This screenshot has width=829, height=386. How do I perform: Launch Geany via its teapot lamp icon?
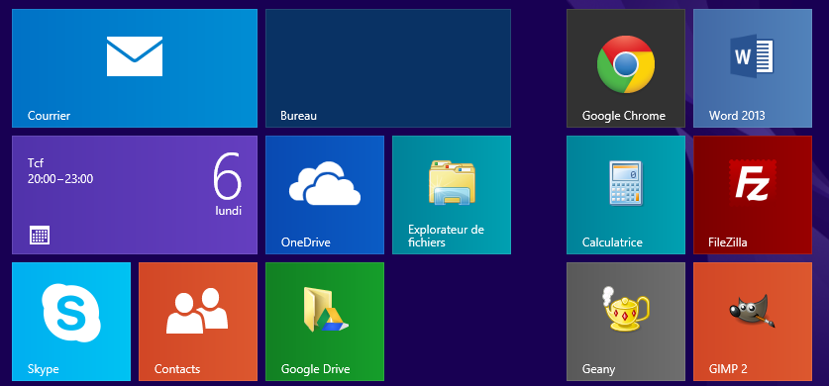point(626,309)
